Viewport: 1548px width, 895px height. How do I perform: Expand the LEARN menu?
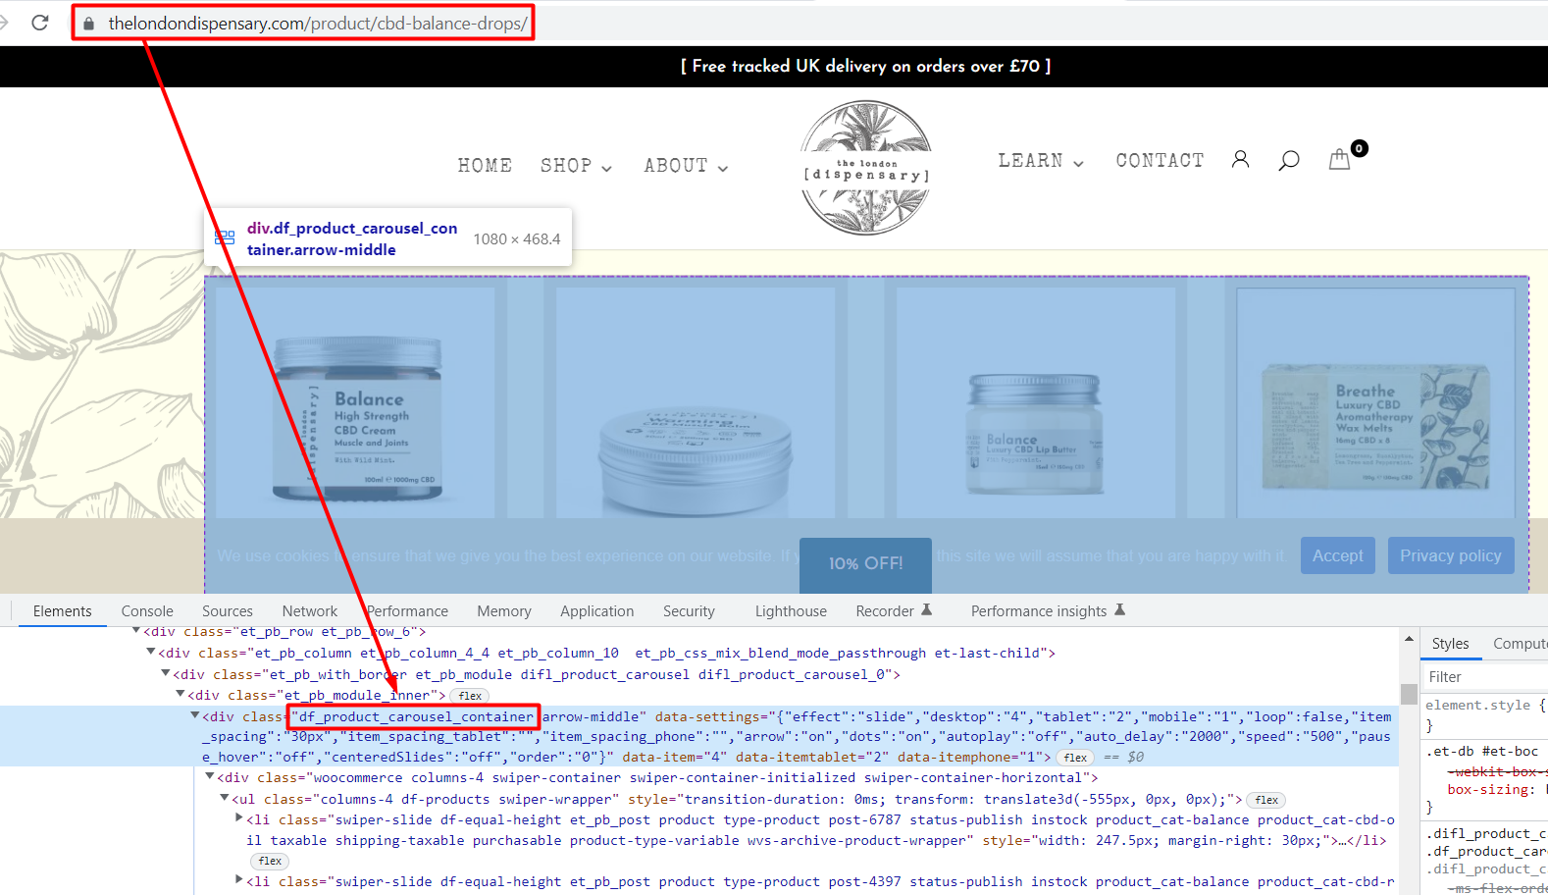coord(1041,161)
